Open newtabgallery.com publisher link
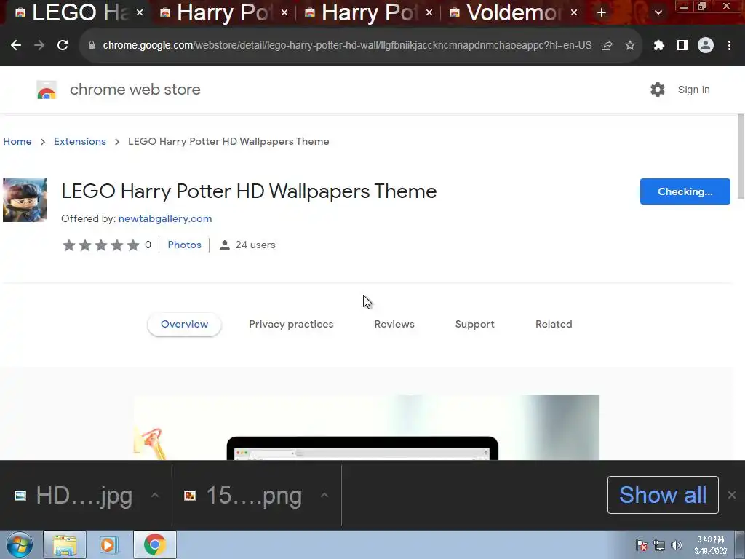Viewport: 745px width, 559px height. (x=165, y=218)
